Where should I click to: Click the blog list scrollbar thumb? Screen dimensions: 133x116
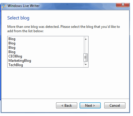click(x=85, y=57)
